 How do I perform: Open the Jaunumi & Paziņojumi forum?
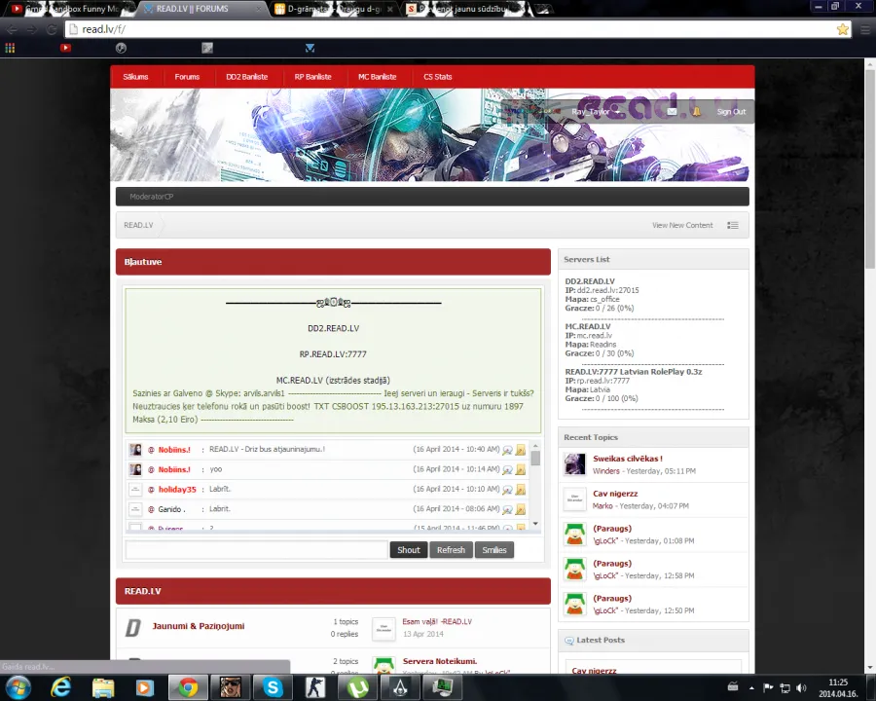click(x=199, y=626)
